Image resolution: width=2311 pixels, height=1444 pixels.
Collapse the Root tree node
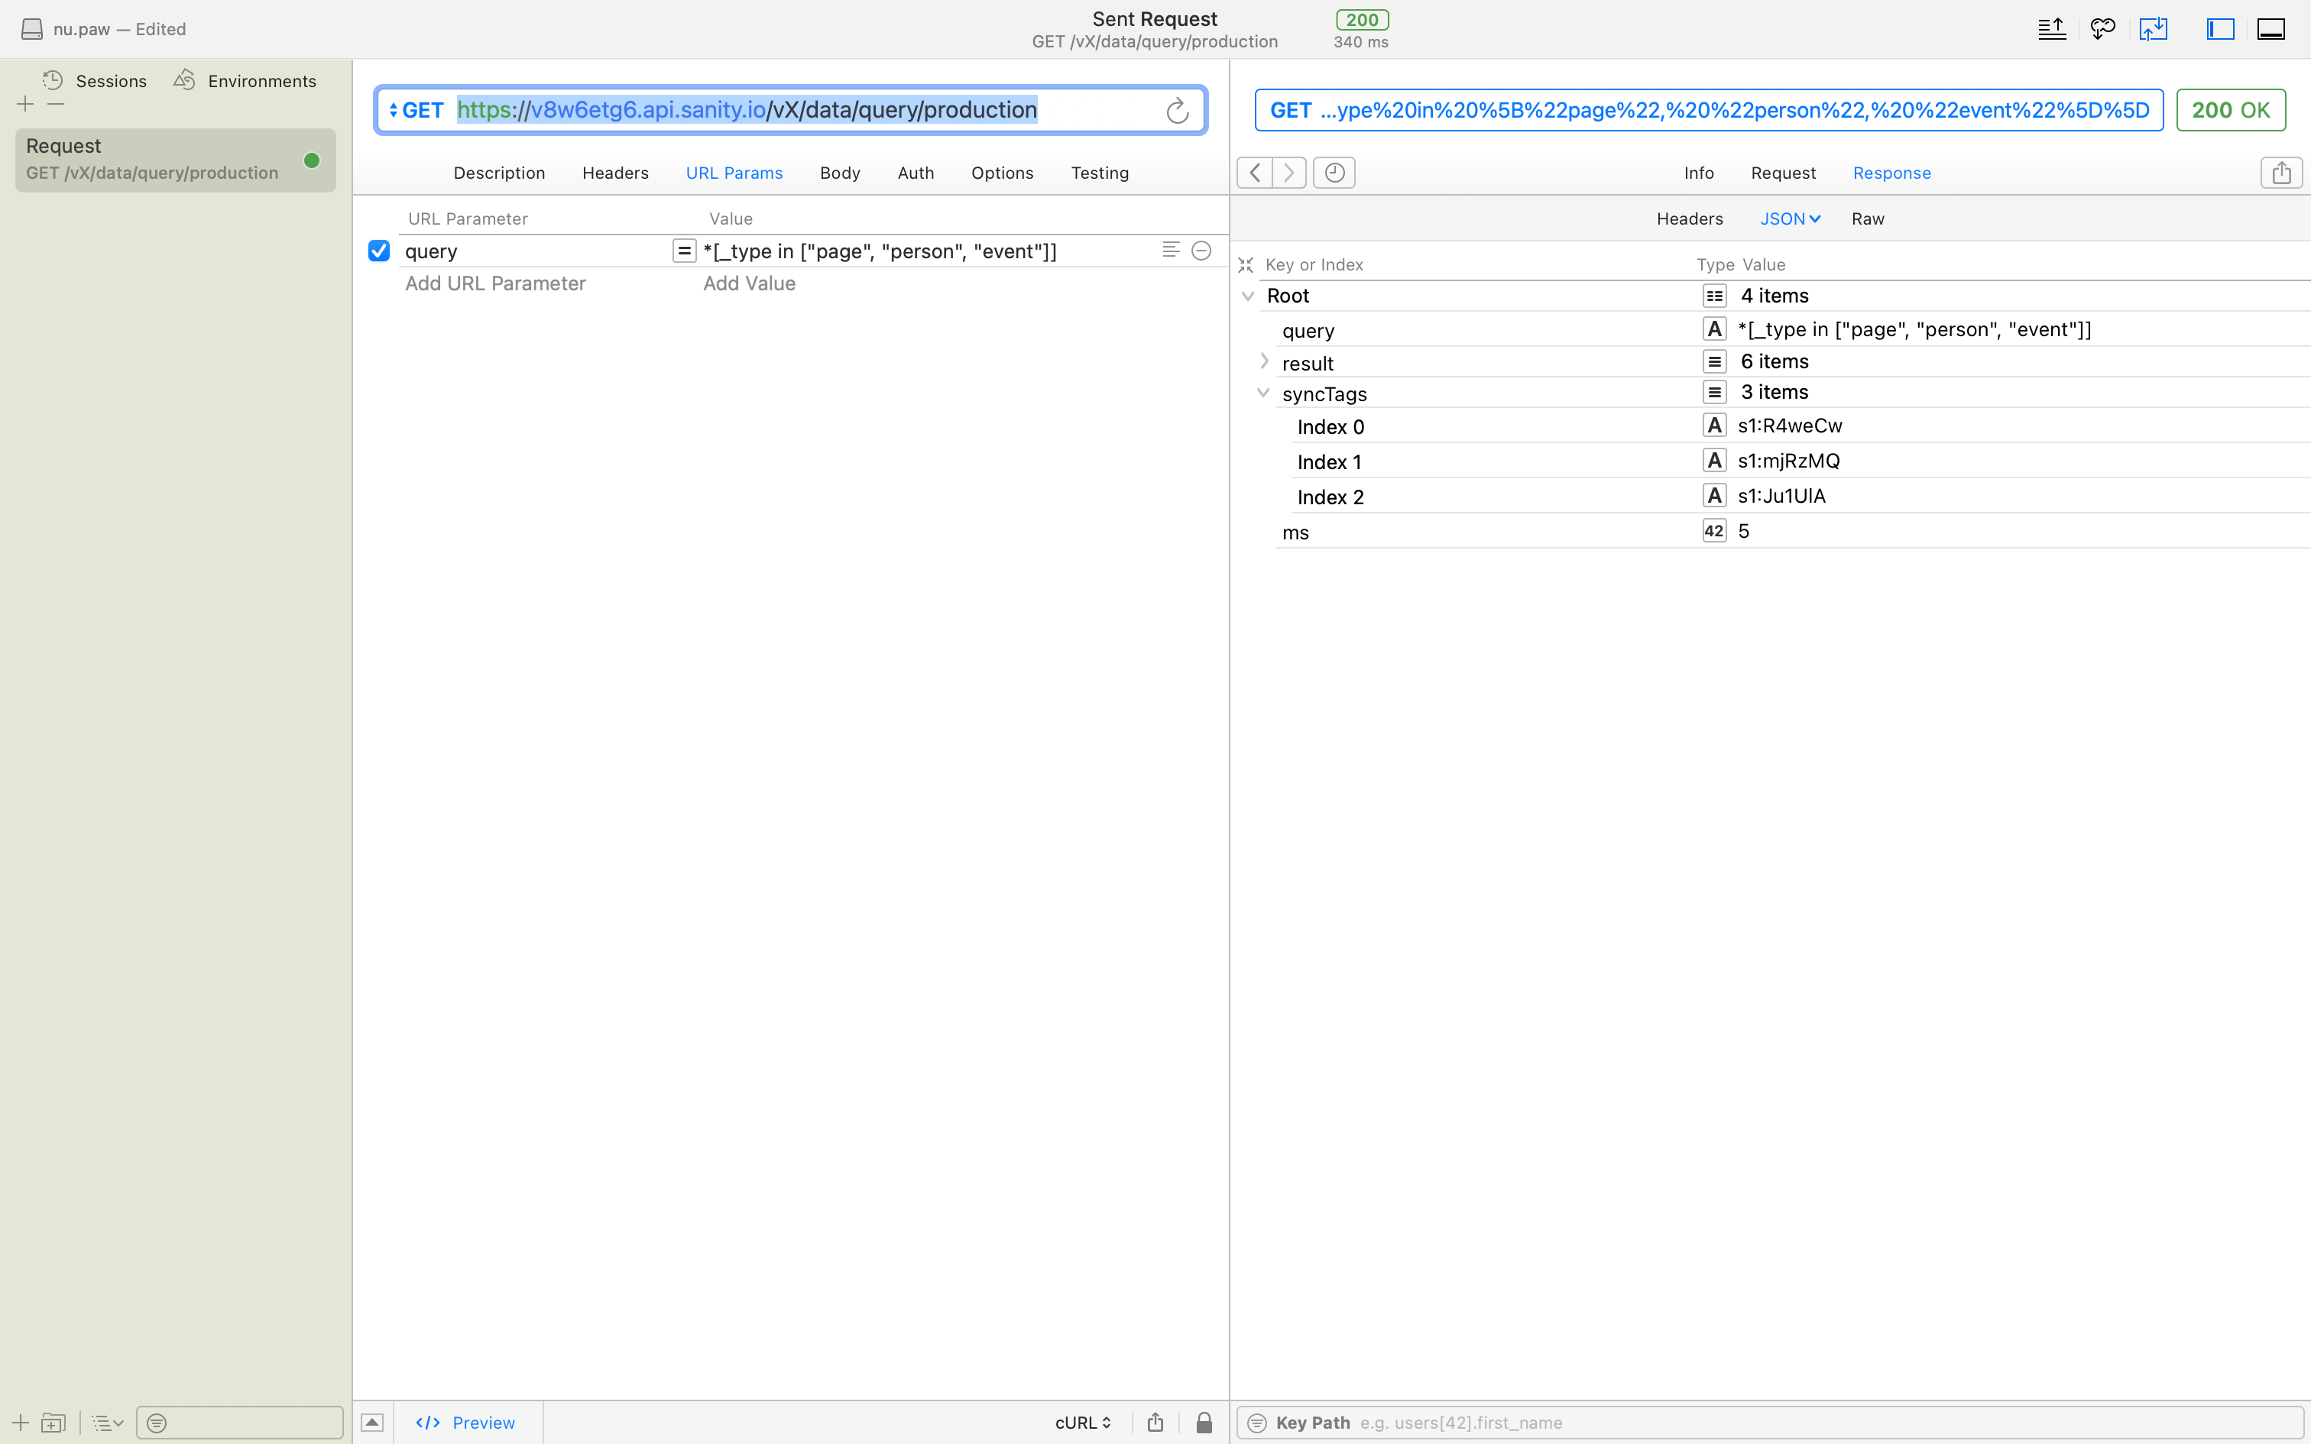1247,296
